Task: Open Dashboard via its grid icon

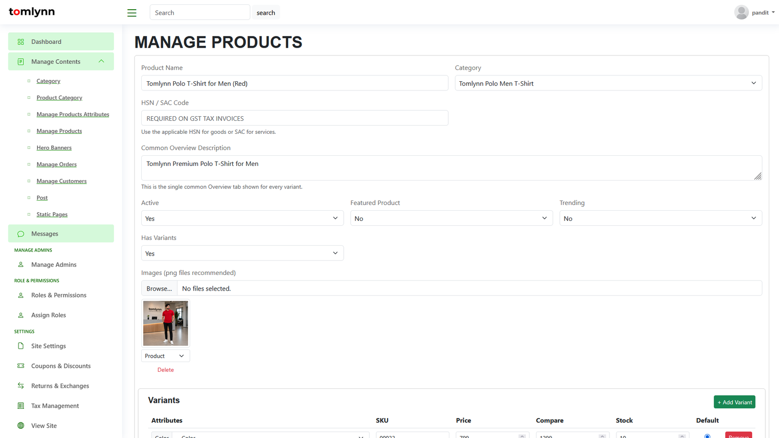Action: pos(21,42)
